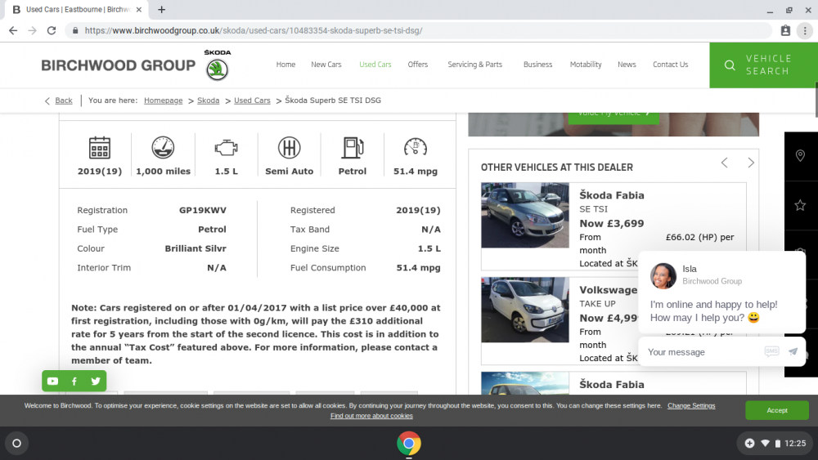818x460 pixels.
Task: Open the Facebook social icon
Action: [x=74, y=382]
